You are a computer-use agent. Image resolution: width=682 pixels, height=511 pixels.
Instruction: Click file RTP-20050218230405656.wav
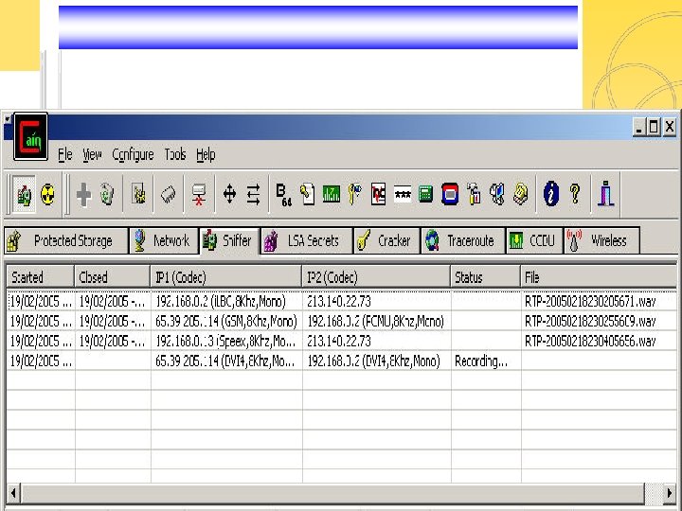coord(590,341)
